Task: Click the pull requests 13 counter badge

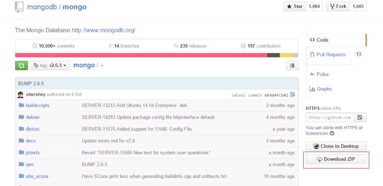Action: pos(359,54)
